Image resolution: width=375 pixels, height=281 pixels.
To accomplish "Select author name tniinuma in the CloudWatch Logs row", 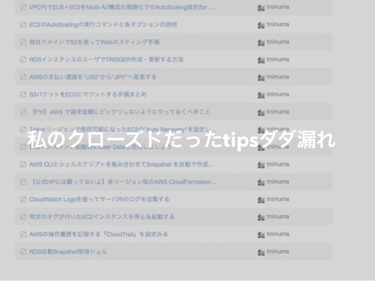I will tap(278, 199).
